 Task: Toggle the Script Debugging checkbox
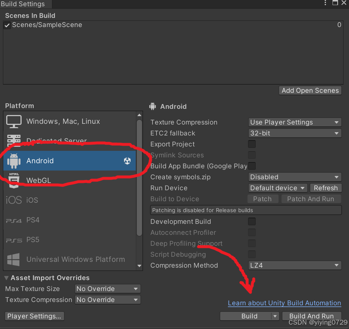pos(252,254)
